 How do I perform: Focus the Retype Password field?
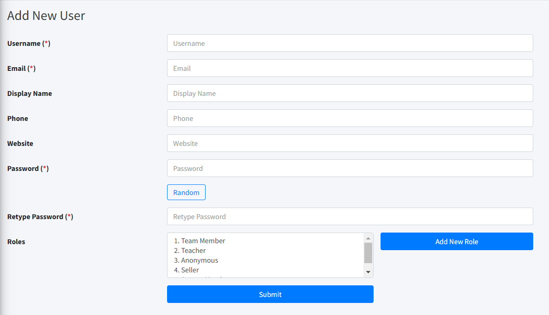tap(350, 216)
